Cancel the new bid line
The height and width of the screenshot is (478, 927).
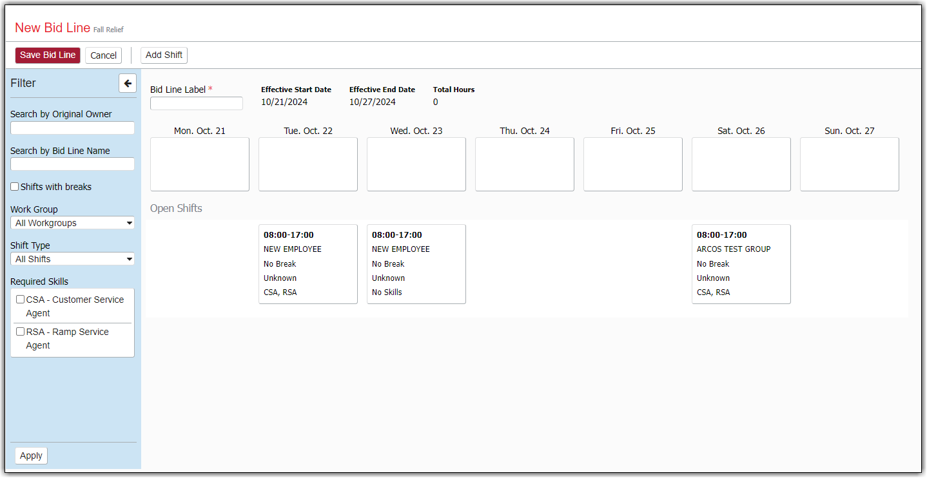(103, 55)
